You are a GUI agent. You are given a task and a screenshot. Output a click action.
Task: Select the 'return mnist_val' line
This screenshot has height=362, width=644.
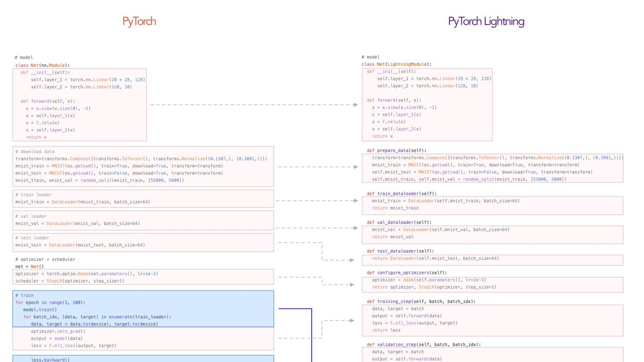click(x=393, y=237)
